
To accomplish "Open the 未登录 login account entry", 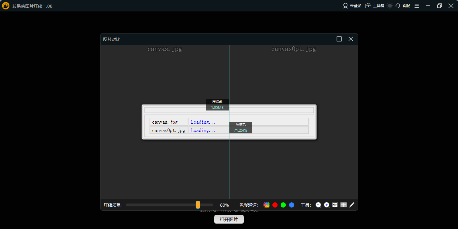I will click(352, 6).
